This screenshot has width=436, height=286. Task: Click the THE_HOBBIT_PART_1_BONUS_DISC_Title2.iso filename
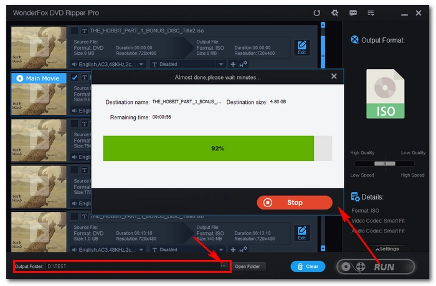146,30
